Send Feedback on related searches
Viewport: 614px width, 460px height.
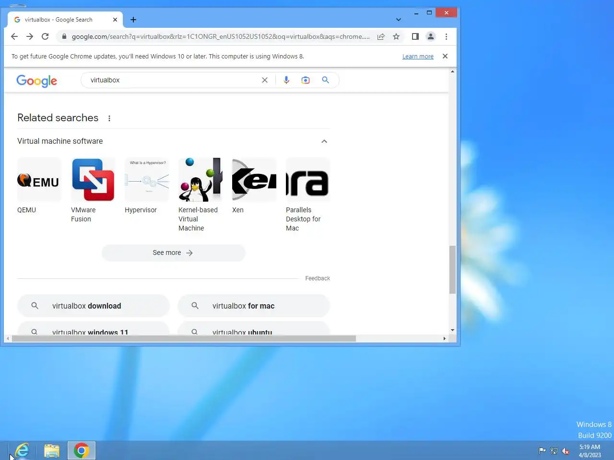click(318, 278)
